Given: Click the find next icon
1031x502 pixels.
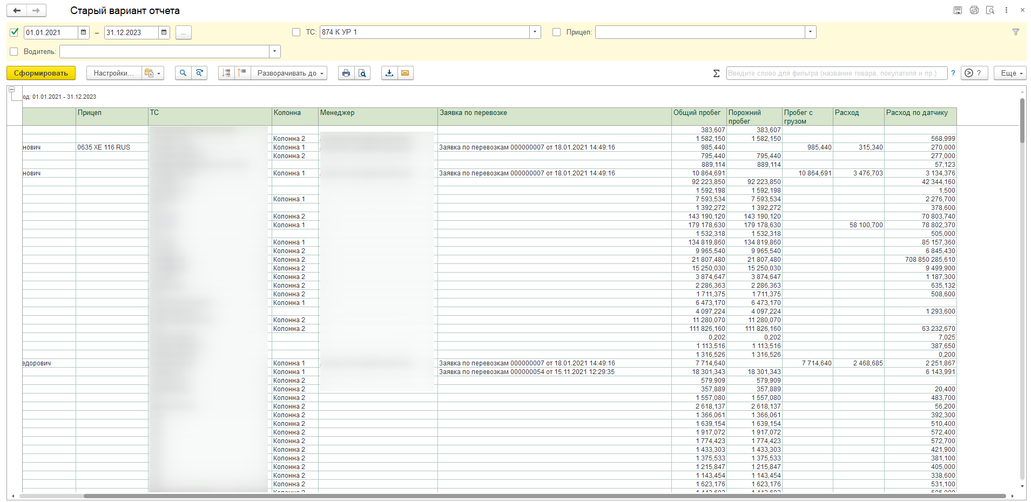Looking at the screenshot, I should pos(199,73).
